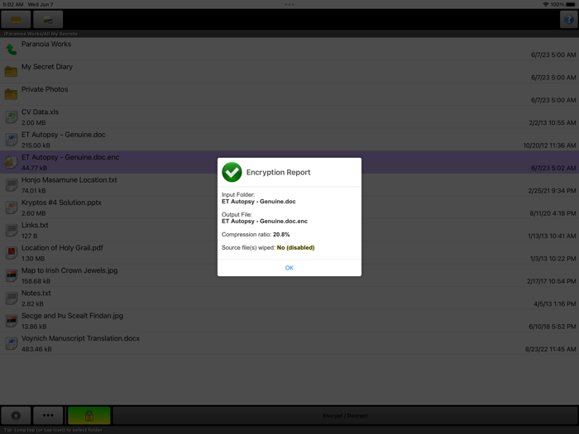Select CV Data.xls file name
Image resolution: width=579 pixels, height=434 pixels.
tap(40, 112)
